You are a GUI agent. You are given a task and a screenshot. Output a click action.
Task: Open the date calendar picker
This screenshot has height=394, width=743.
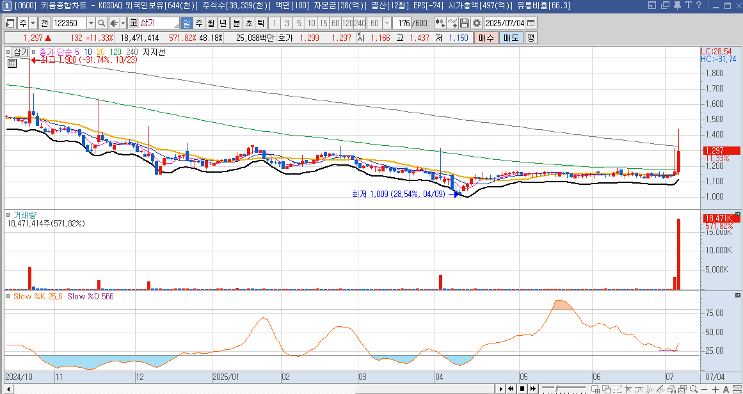(x=531, y=23)
